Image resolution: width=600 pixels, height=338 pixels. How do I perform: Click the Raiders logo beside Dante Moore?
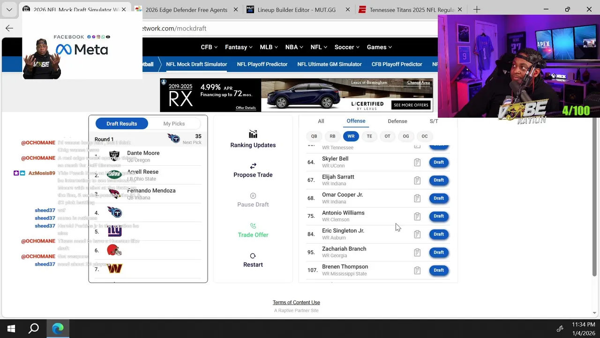[x=114, y=156]
